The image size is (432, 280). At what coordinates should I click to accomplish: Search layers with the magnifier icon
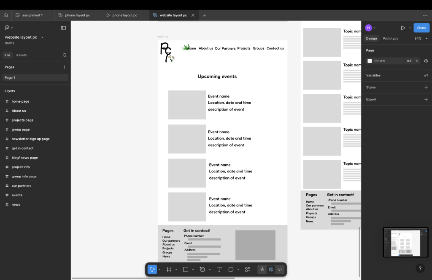[65, 55]
